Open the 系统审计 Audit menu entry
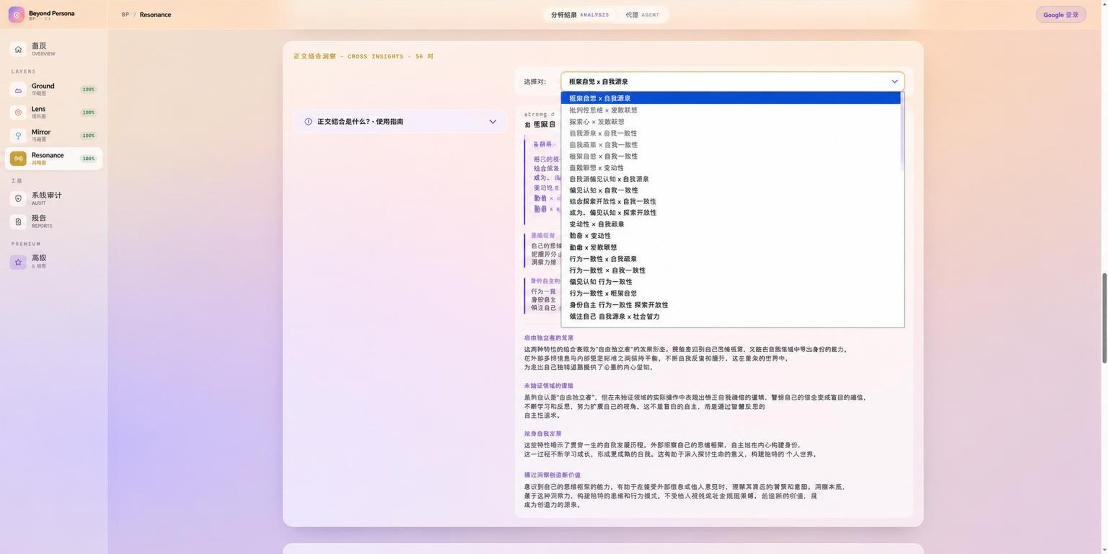This screenshot has width=1108, height=554. (x=54, y=199)
